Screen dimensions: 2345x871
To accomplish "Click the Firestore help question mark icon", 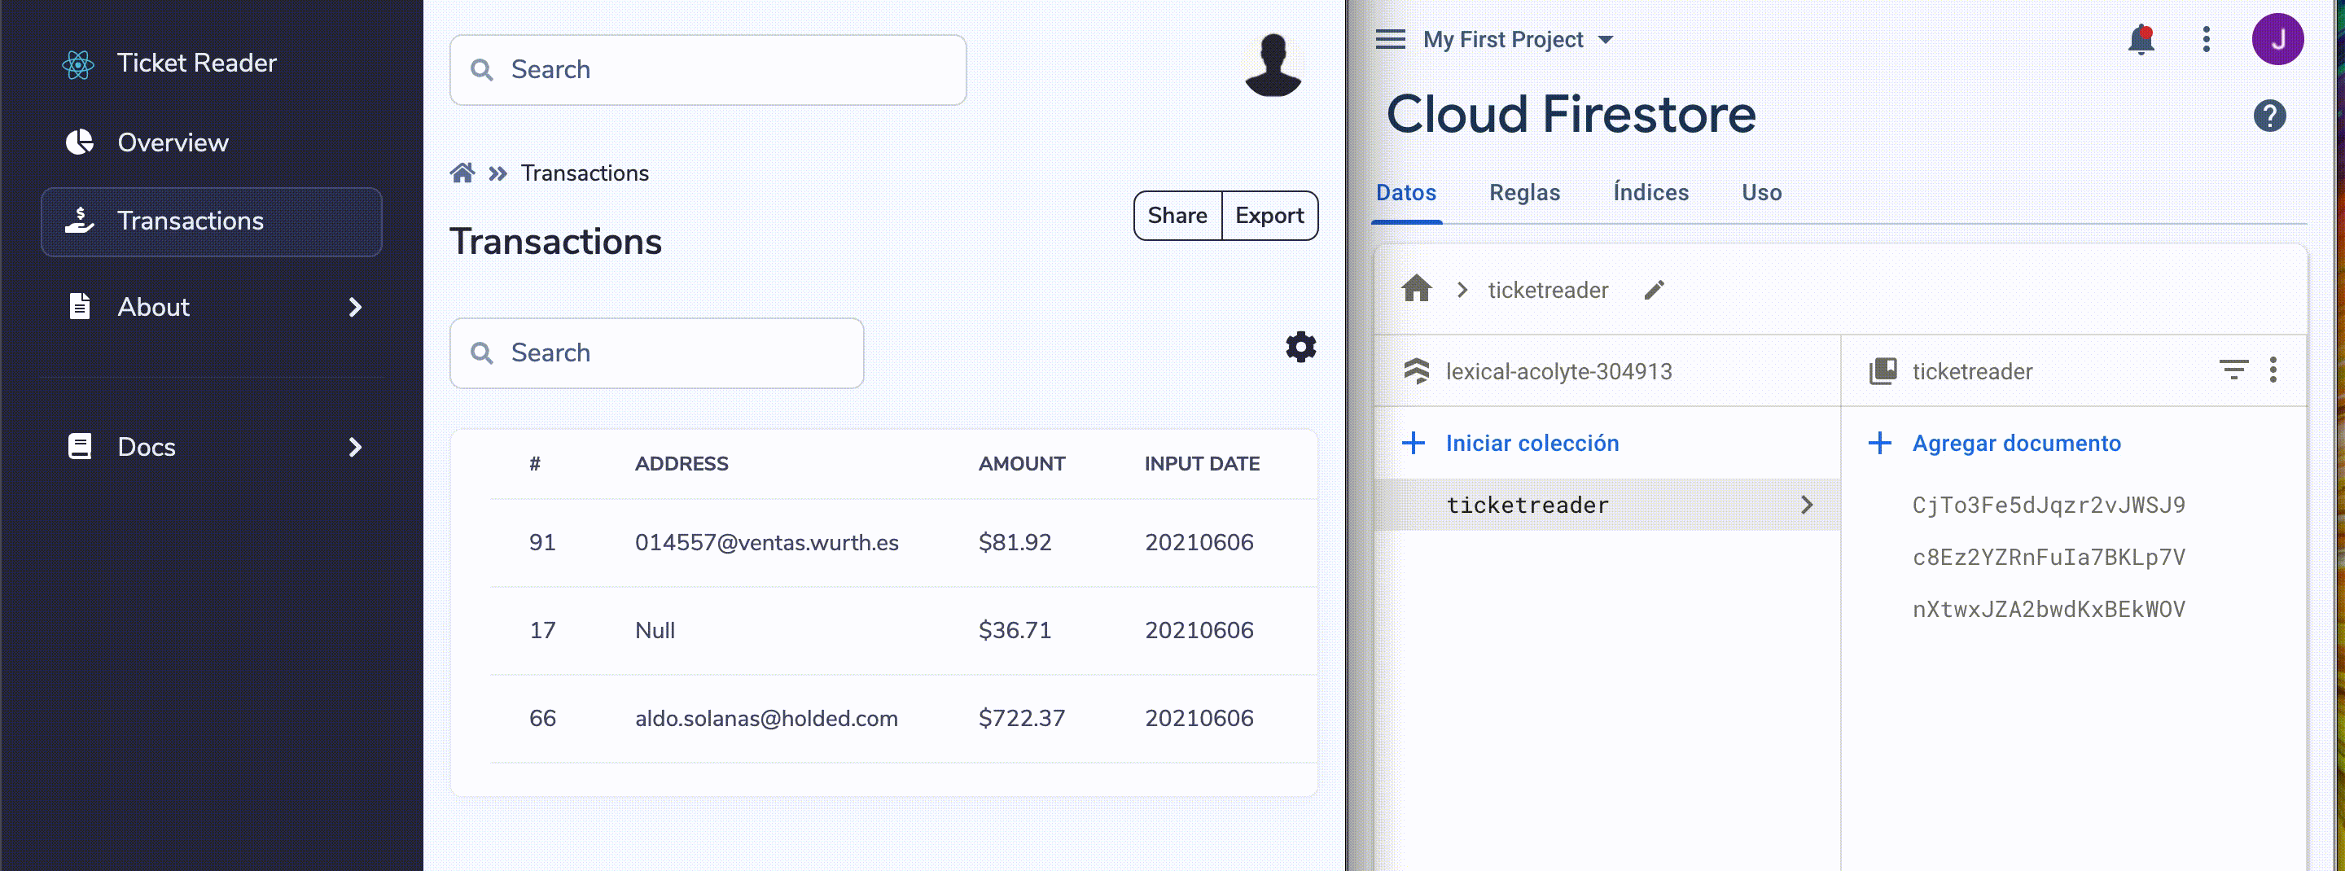I will point(2268,116).
